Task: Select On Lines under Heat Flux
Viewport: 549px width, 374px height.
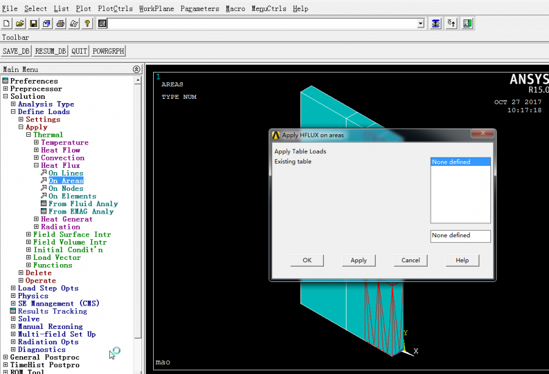Action: (66, 173)
